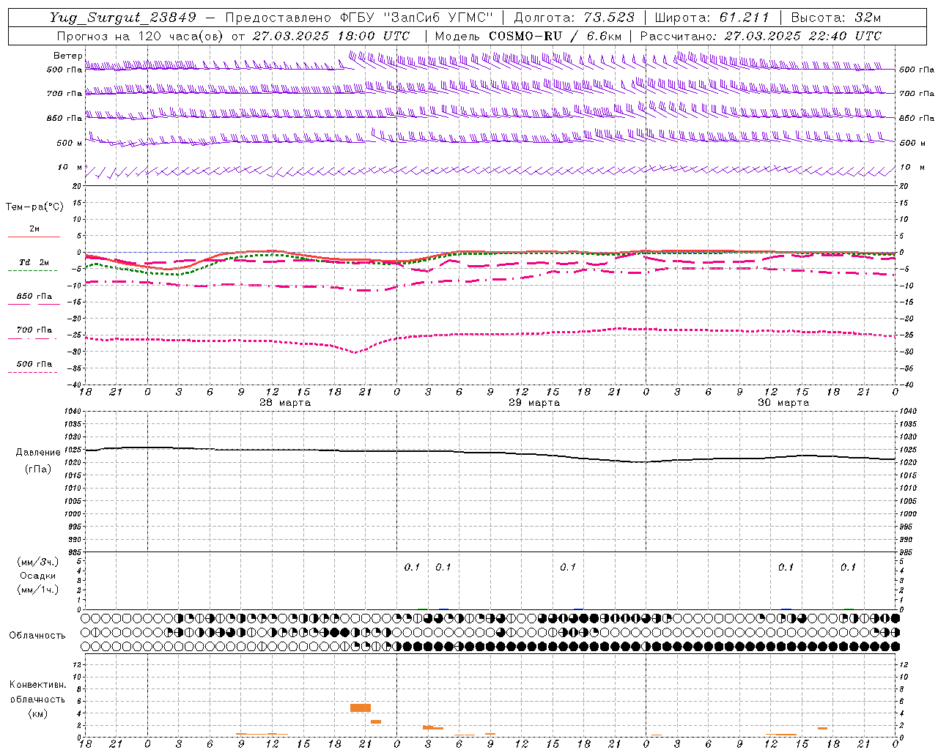Click the Конвективн. panel label
The width and height of the screenshot is (938, 750).
click(x=37, y=685)
